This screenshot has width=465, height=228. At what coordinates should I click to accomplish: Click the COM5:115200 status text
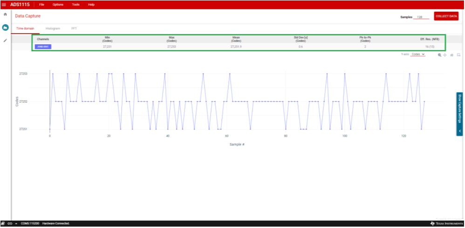click(x=30, y=223)
